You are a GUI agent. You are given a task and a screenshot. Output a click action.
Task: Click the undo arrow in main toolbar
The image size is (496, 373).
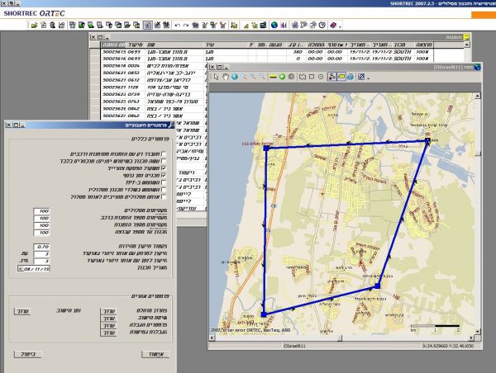(177, 26)
